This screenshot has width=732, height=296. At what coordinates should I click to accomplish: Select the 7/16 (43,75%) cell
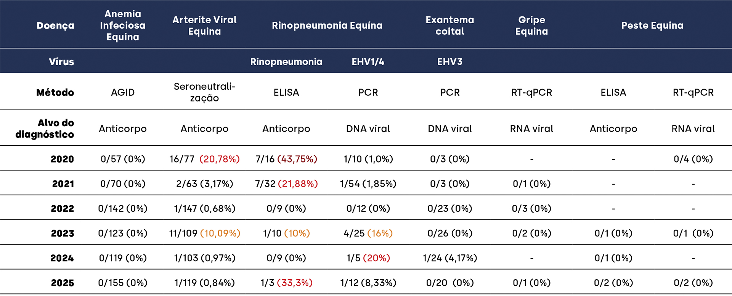(286, 159)
